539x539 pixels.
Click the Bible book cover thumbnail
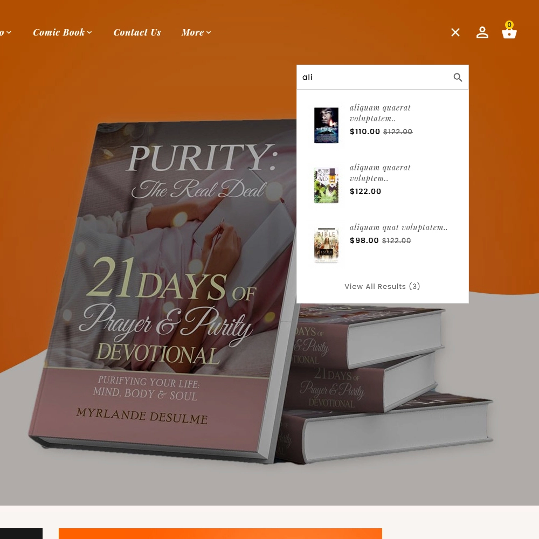[x=326, y=245]
